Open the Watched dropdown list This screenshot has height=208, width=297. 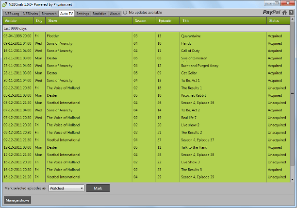click(x=66, y=188)
